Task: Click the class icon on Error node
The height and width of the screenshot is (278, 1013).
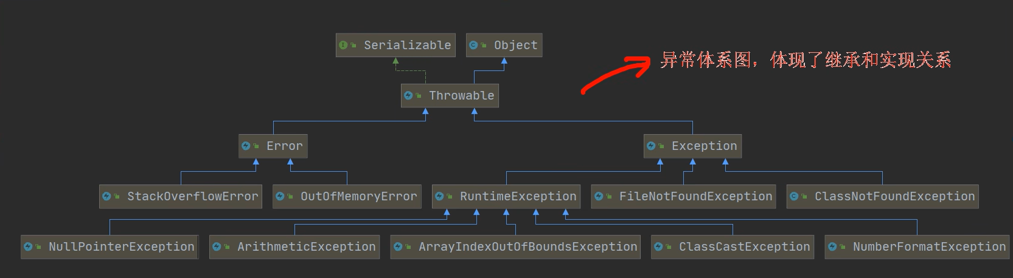Action: pos(246,146)
